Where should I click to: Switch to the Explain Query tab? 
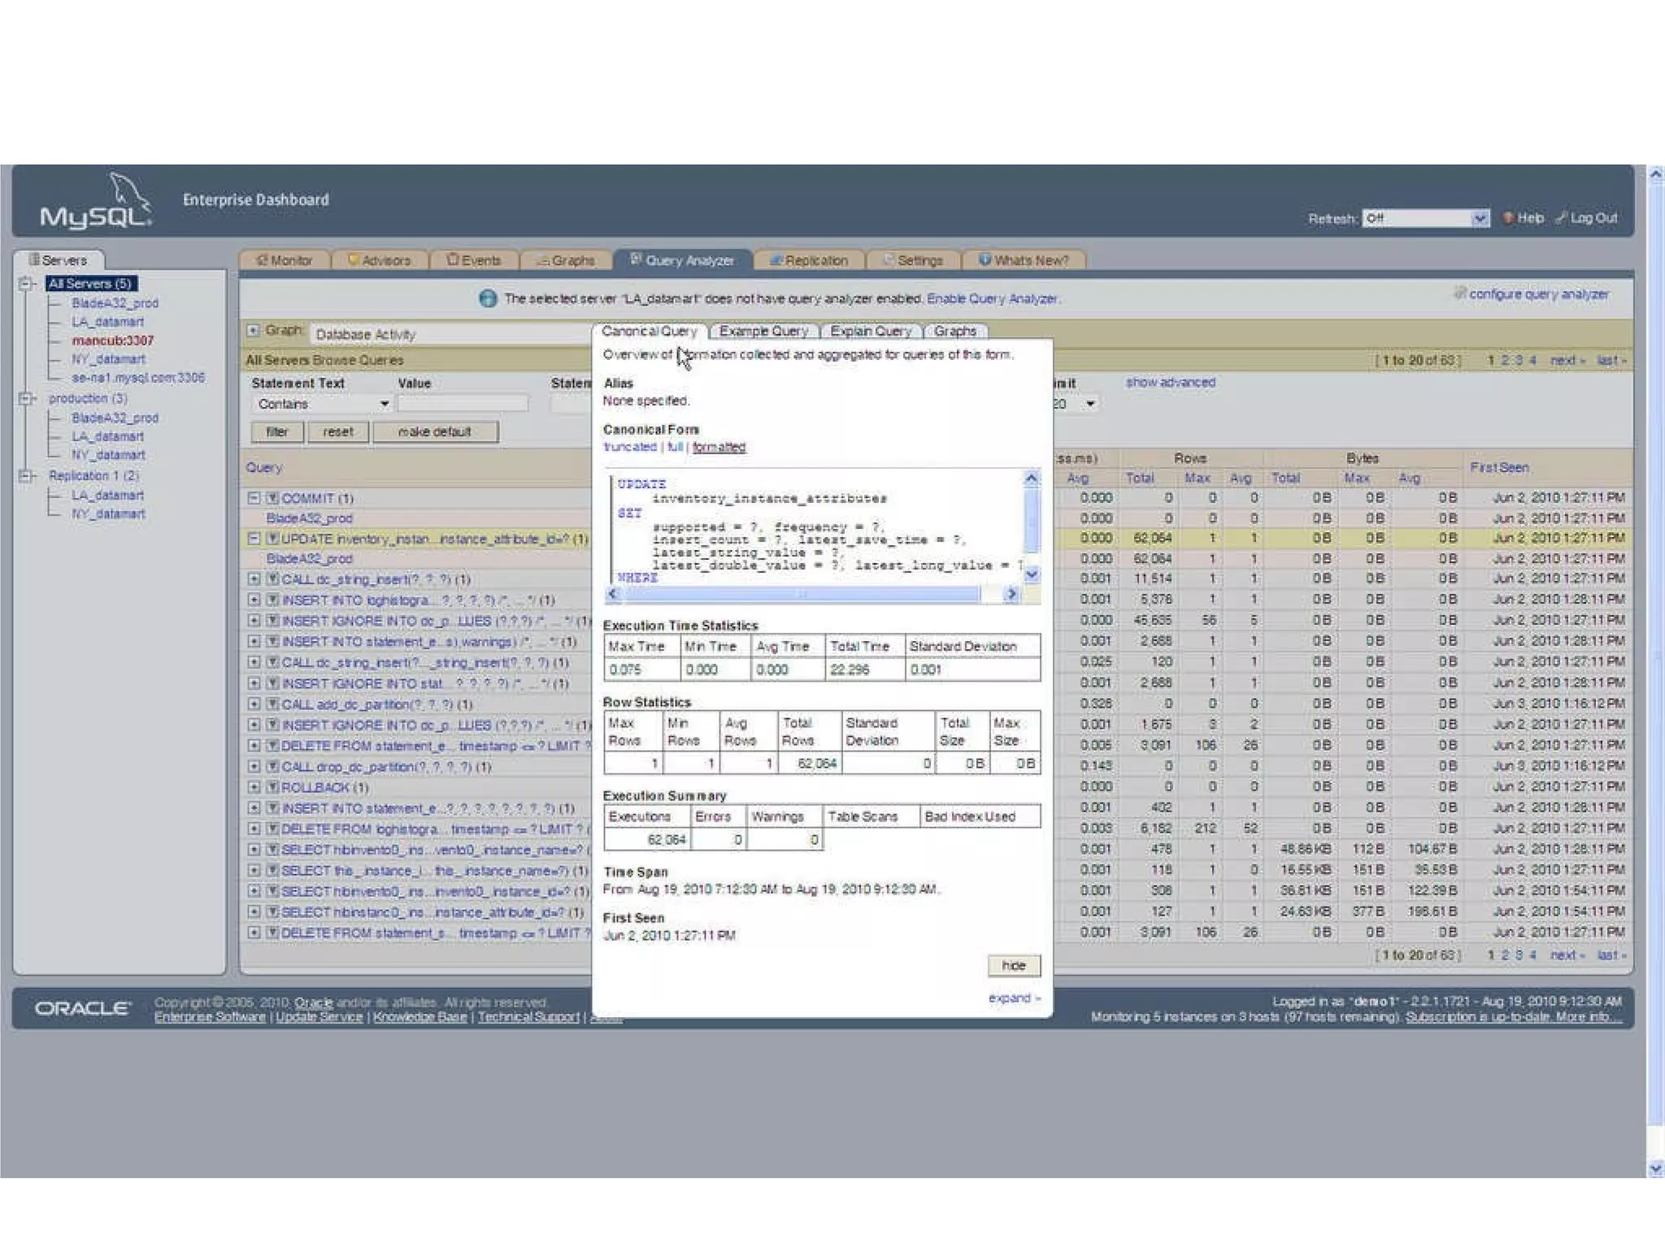point(871,331)
